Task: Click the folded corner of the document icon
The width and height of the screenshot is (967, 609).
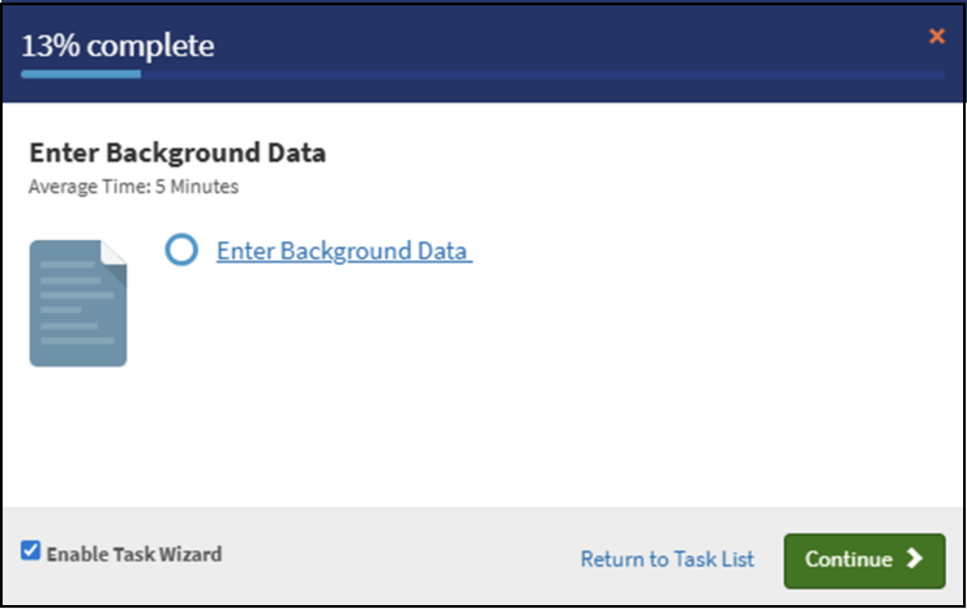Action: tap(115, 253)
